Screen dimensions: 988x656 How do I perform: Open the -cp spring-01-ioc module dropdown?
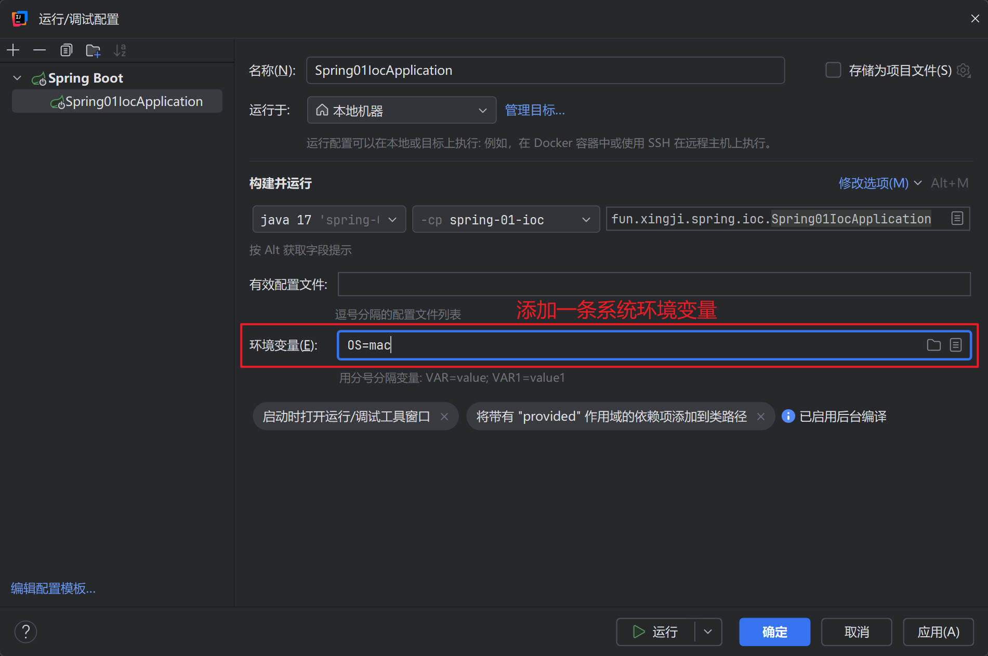[505, 220]
